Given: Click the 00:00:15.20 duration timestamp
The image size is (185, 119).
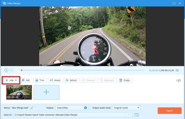Looking at the screenshot, I should click(168, 71).
